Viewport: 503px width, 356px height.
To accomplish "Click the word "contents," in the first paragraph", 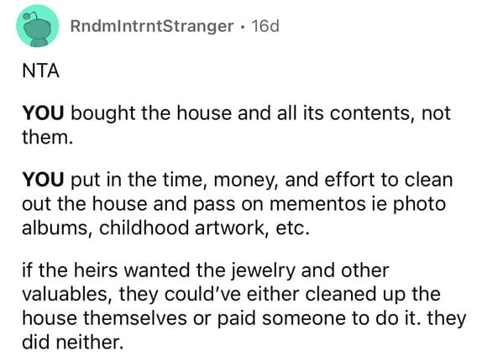I will [x=373, y=113].
